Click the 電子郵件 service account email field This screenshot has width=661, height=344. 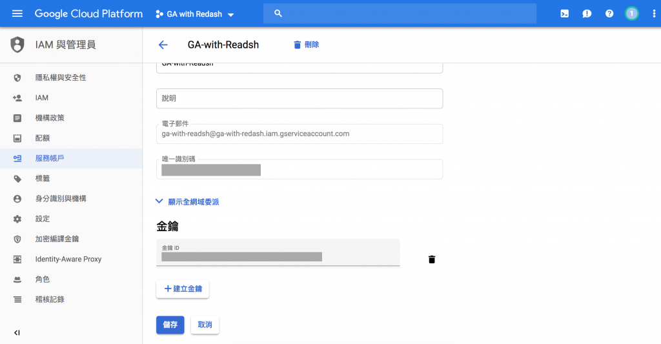[x=300, y=134]
